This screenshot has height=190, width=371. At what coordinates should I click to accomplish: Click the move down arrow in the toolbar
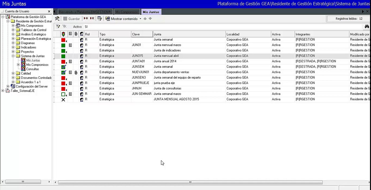[150, 19]
